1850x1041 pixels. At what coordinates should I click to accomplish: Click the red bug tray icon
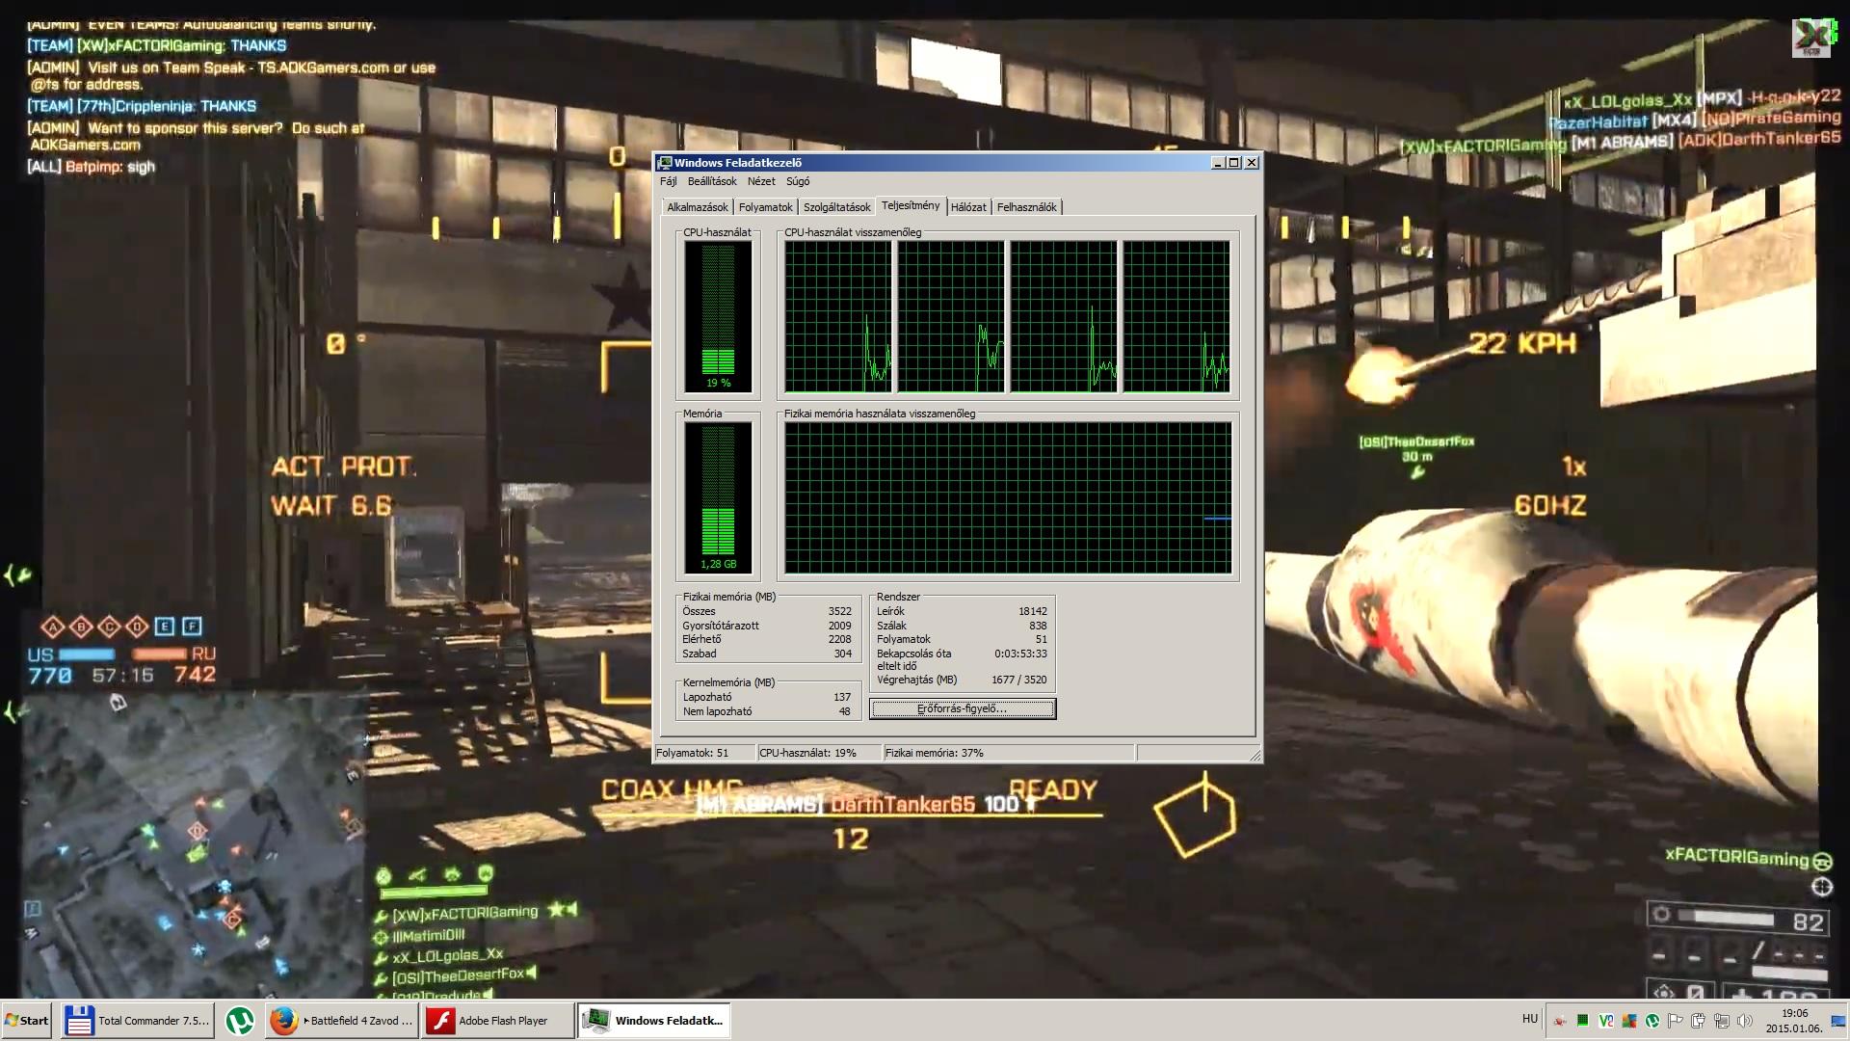[1560, 1021]
